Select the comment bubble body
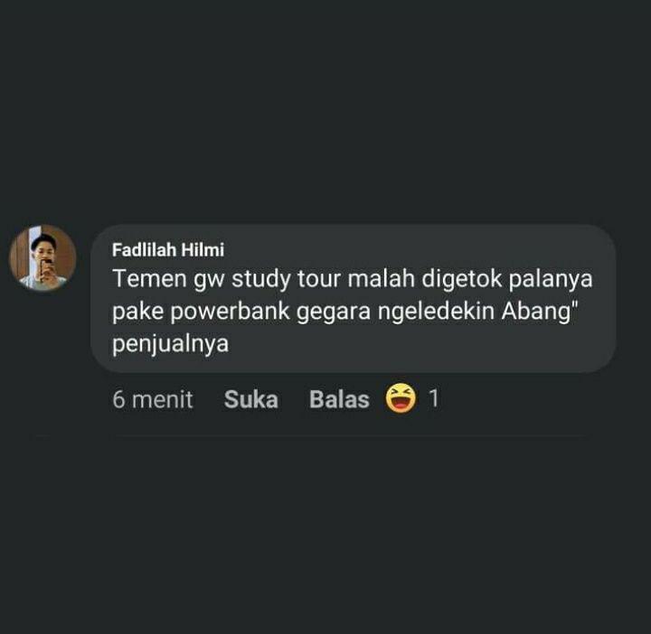 (x=353, y=299)
